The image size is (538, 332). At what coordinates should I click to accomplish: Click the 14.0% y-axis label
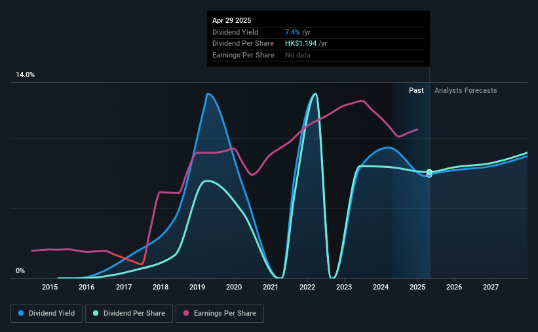[x=25, y=75]
